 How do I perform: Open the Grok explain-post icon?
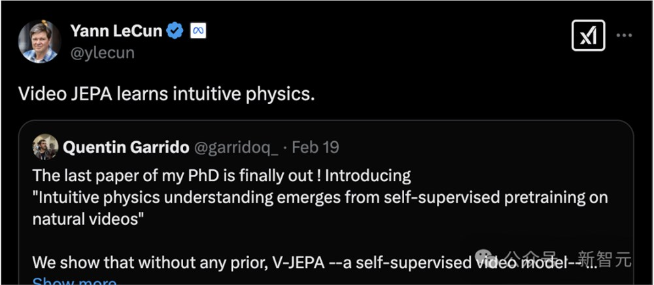(588, 35)
